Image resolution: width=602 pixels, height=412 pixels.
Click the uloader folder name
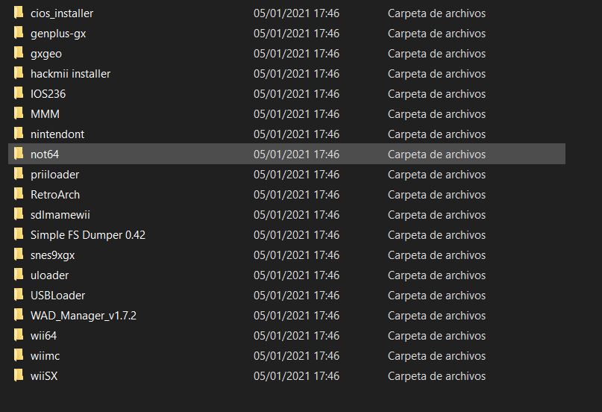click(x=49, y=275)
